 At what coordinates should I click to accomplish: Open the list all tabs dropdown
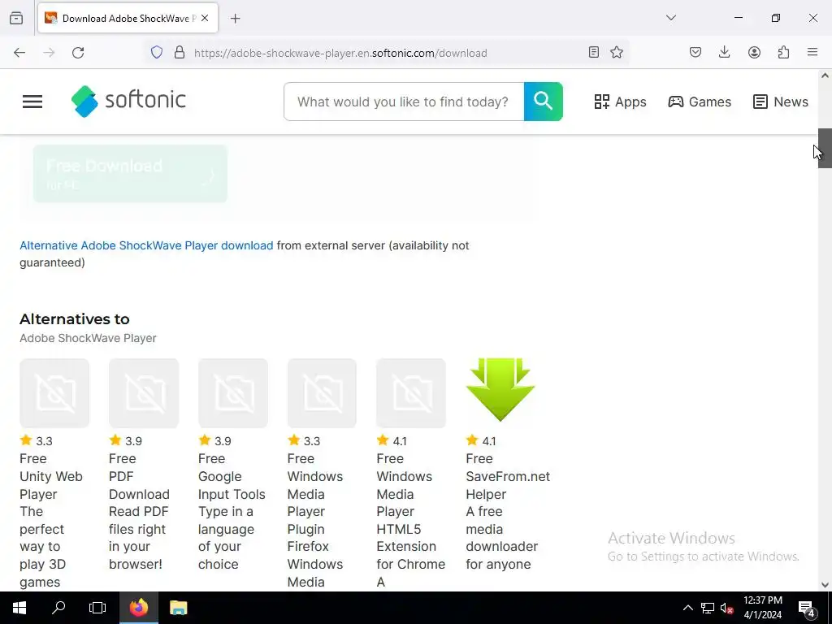coord(671,18)
